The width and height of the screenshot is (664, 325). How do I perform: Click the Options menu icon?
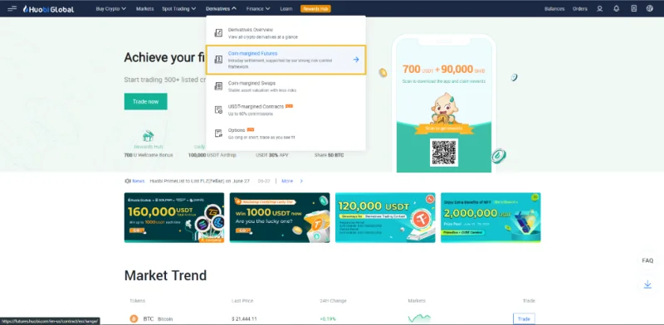[218, 133]
